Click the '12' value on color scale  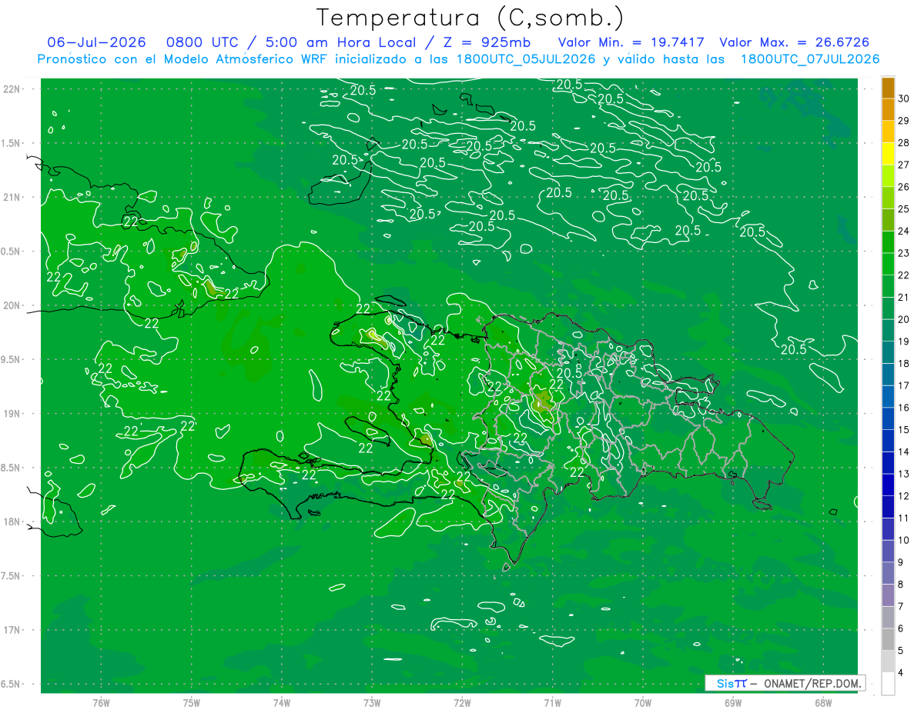904,495
